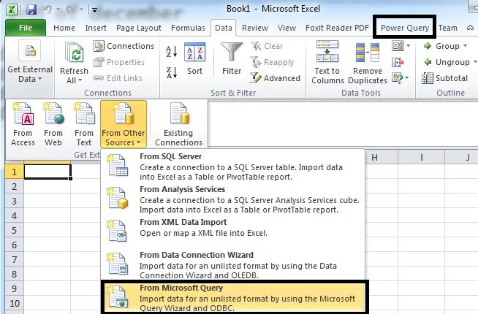Image resolution: width=478 pixels, height=314 pixels.
Task: Click Remove Duplicates
Action: (368, 62)
